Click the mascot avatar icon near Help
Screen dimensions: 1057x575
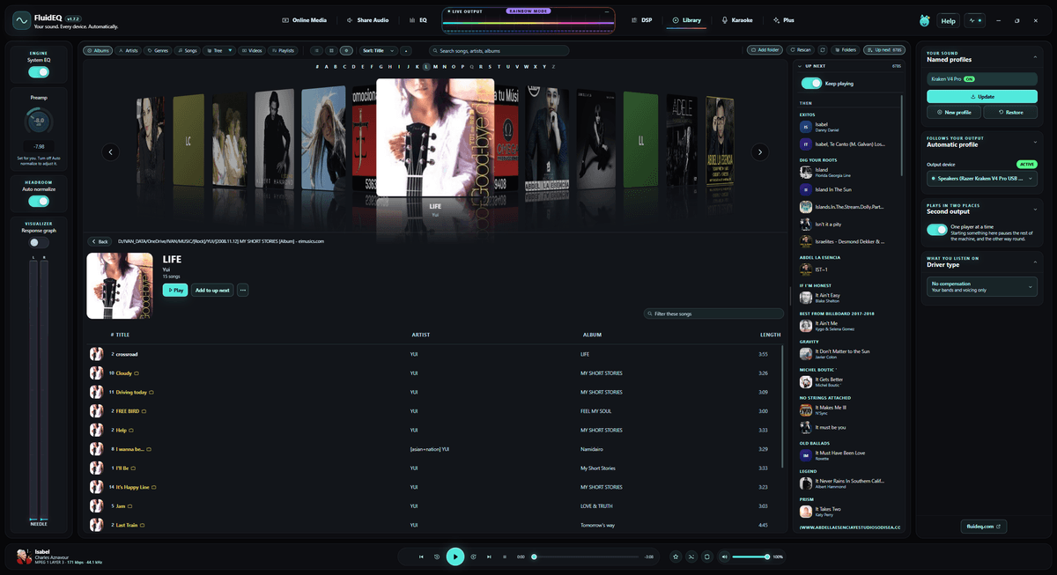pyautogui.click(x=925, y=20)
